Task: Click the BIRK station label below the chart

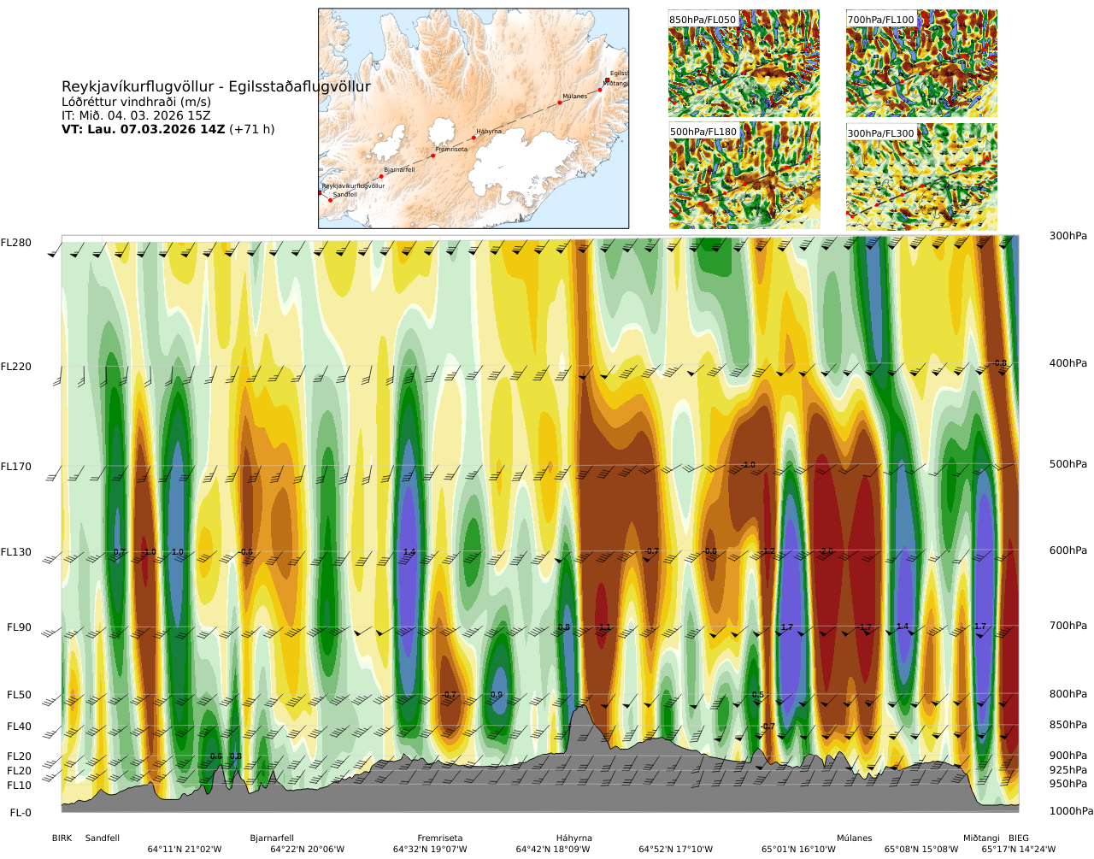Action: (x=62, y=838)
